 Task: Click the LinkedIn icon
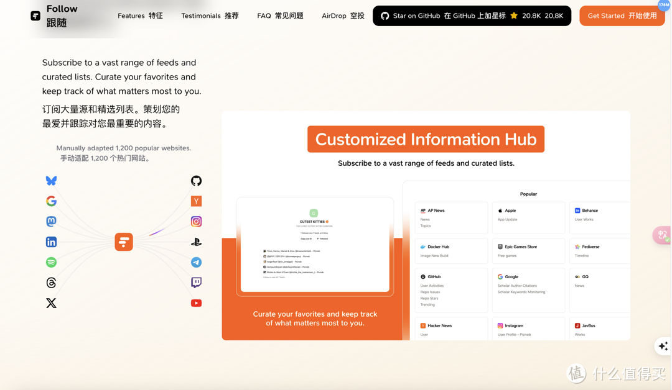[51, 242]
